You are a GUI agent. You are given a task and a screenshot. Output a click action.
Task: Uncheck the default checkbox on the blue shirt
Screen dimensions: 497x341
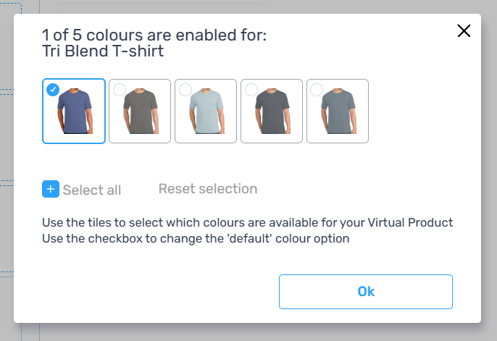click(53, 90)
